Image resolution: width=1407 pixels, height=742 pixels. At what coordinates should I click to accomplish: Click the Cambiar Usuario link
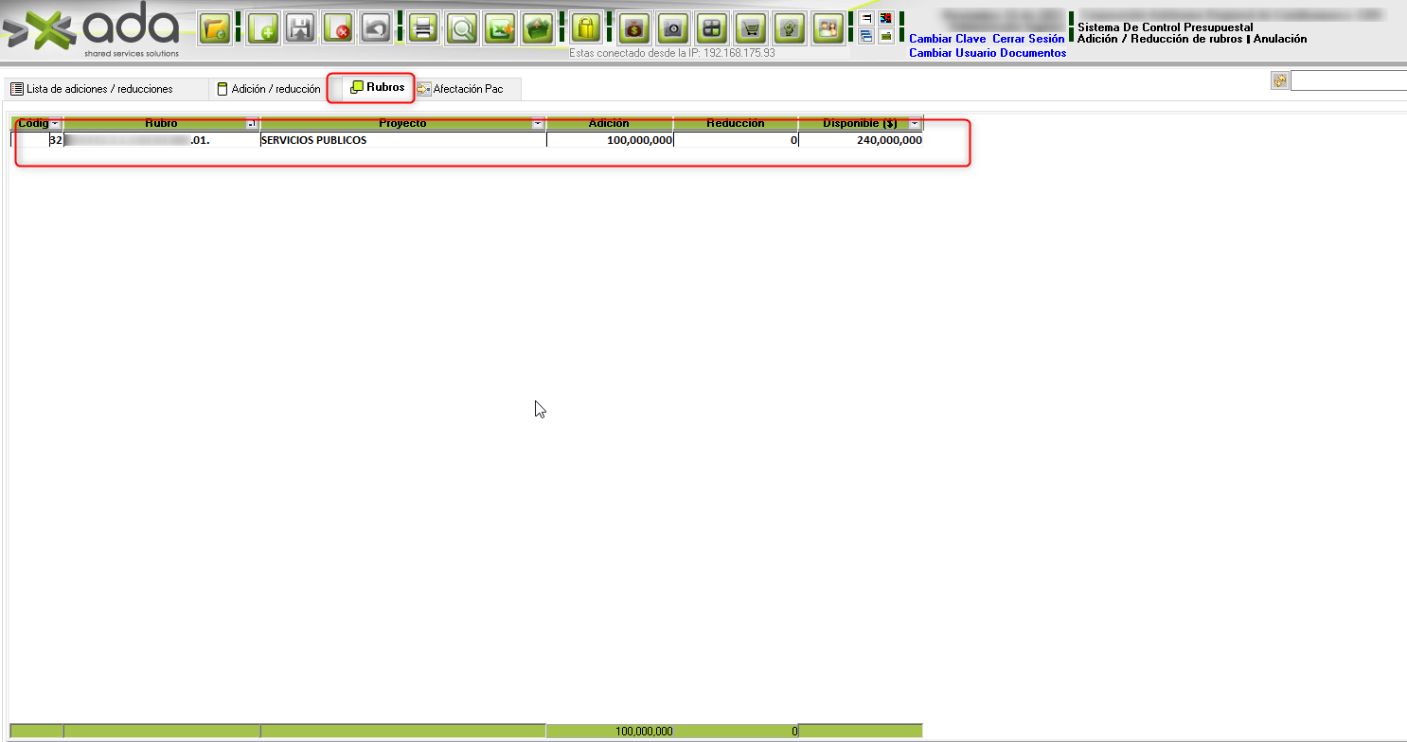953,53
